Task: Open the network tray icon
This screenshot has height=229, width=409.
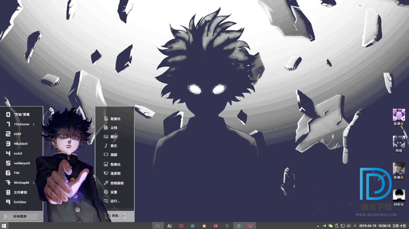Action: click(x=343, y=226)
